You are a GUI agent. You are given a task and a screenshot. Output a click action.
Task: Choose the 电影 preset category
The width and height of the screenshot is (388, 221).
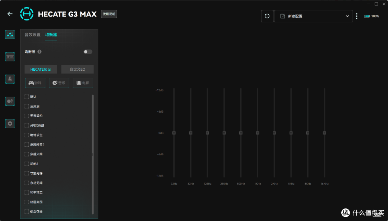tap(83, 83)
